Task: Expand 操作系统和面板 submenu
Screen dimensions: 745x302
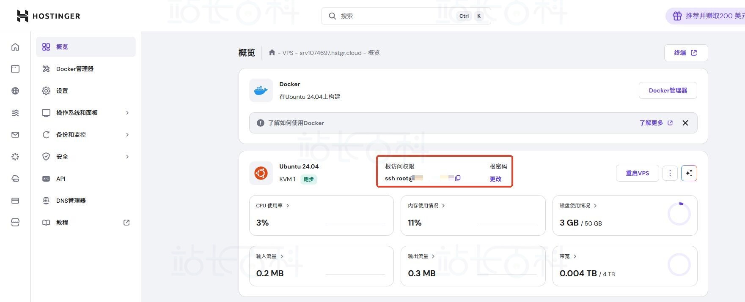Action: pyautogui.click(x=85, y=113)
